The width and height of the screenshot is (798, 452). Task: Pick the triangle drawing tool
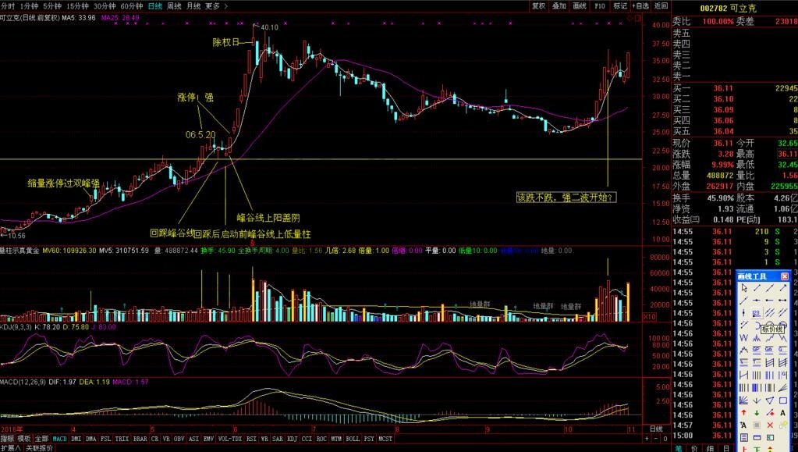(770, 400)
